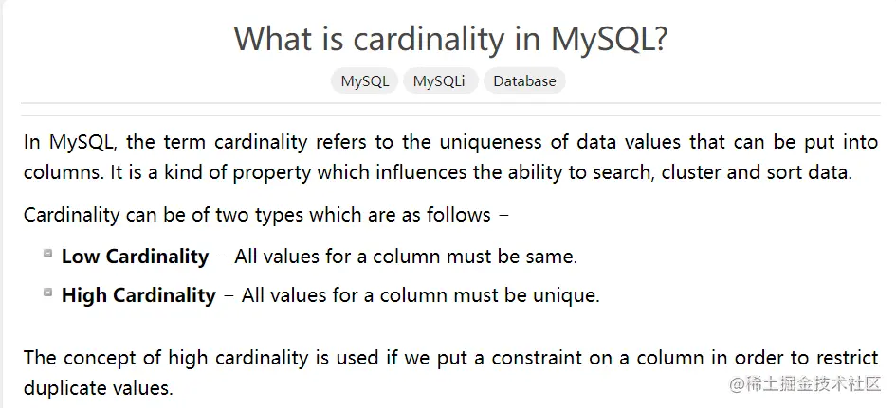Open the MySQLi tag
This screenshot has height=408, width=896.
pyautogui.click(x=439, y=81)
